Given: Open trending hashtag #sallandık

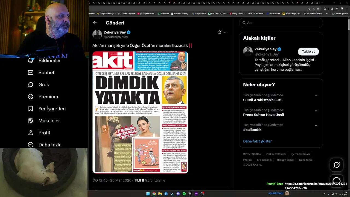Looking at the screenshot, I should (252, 130).
